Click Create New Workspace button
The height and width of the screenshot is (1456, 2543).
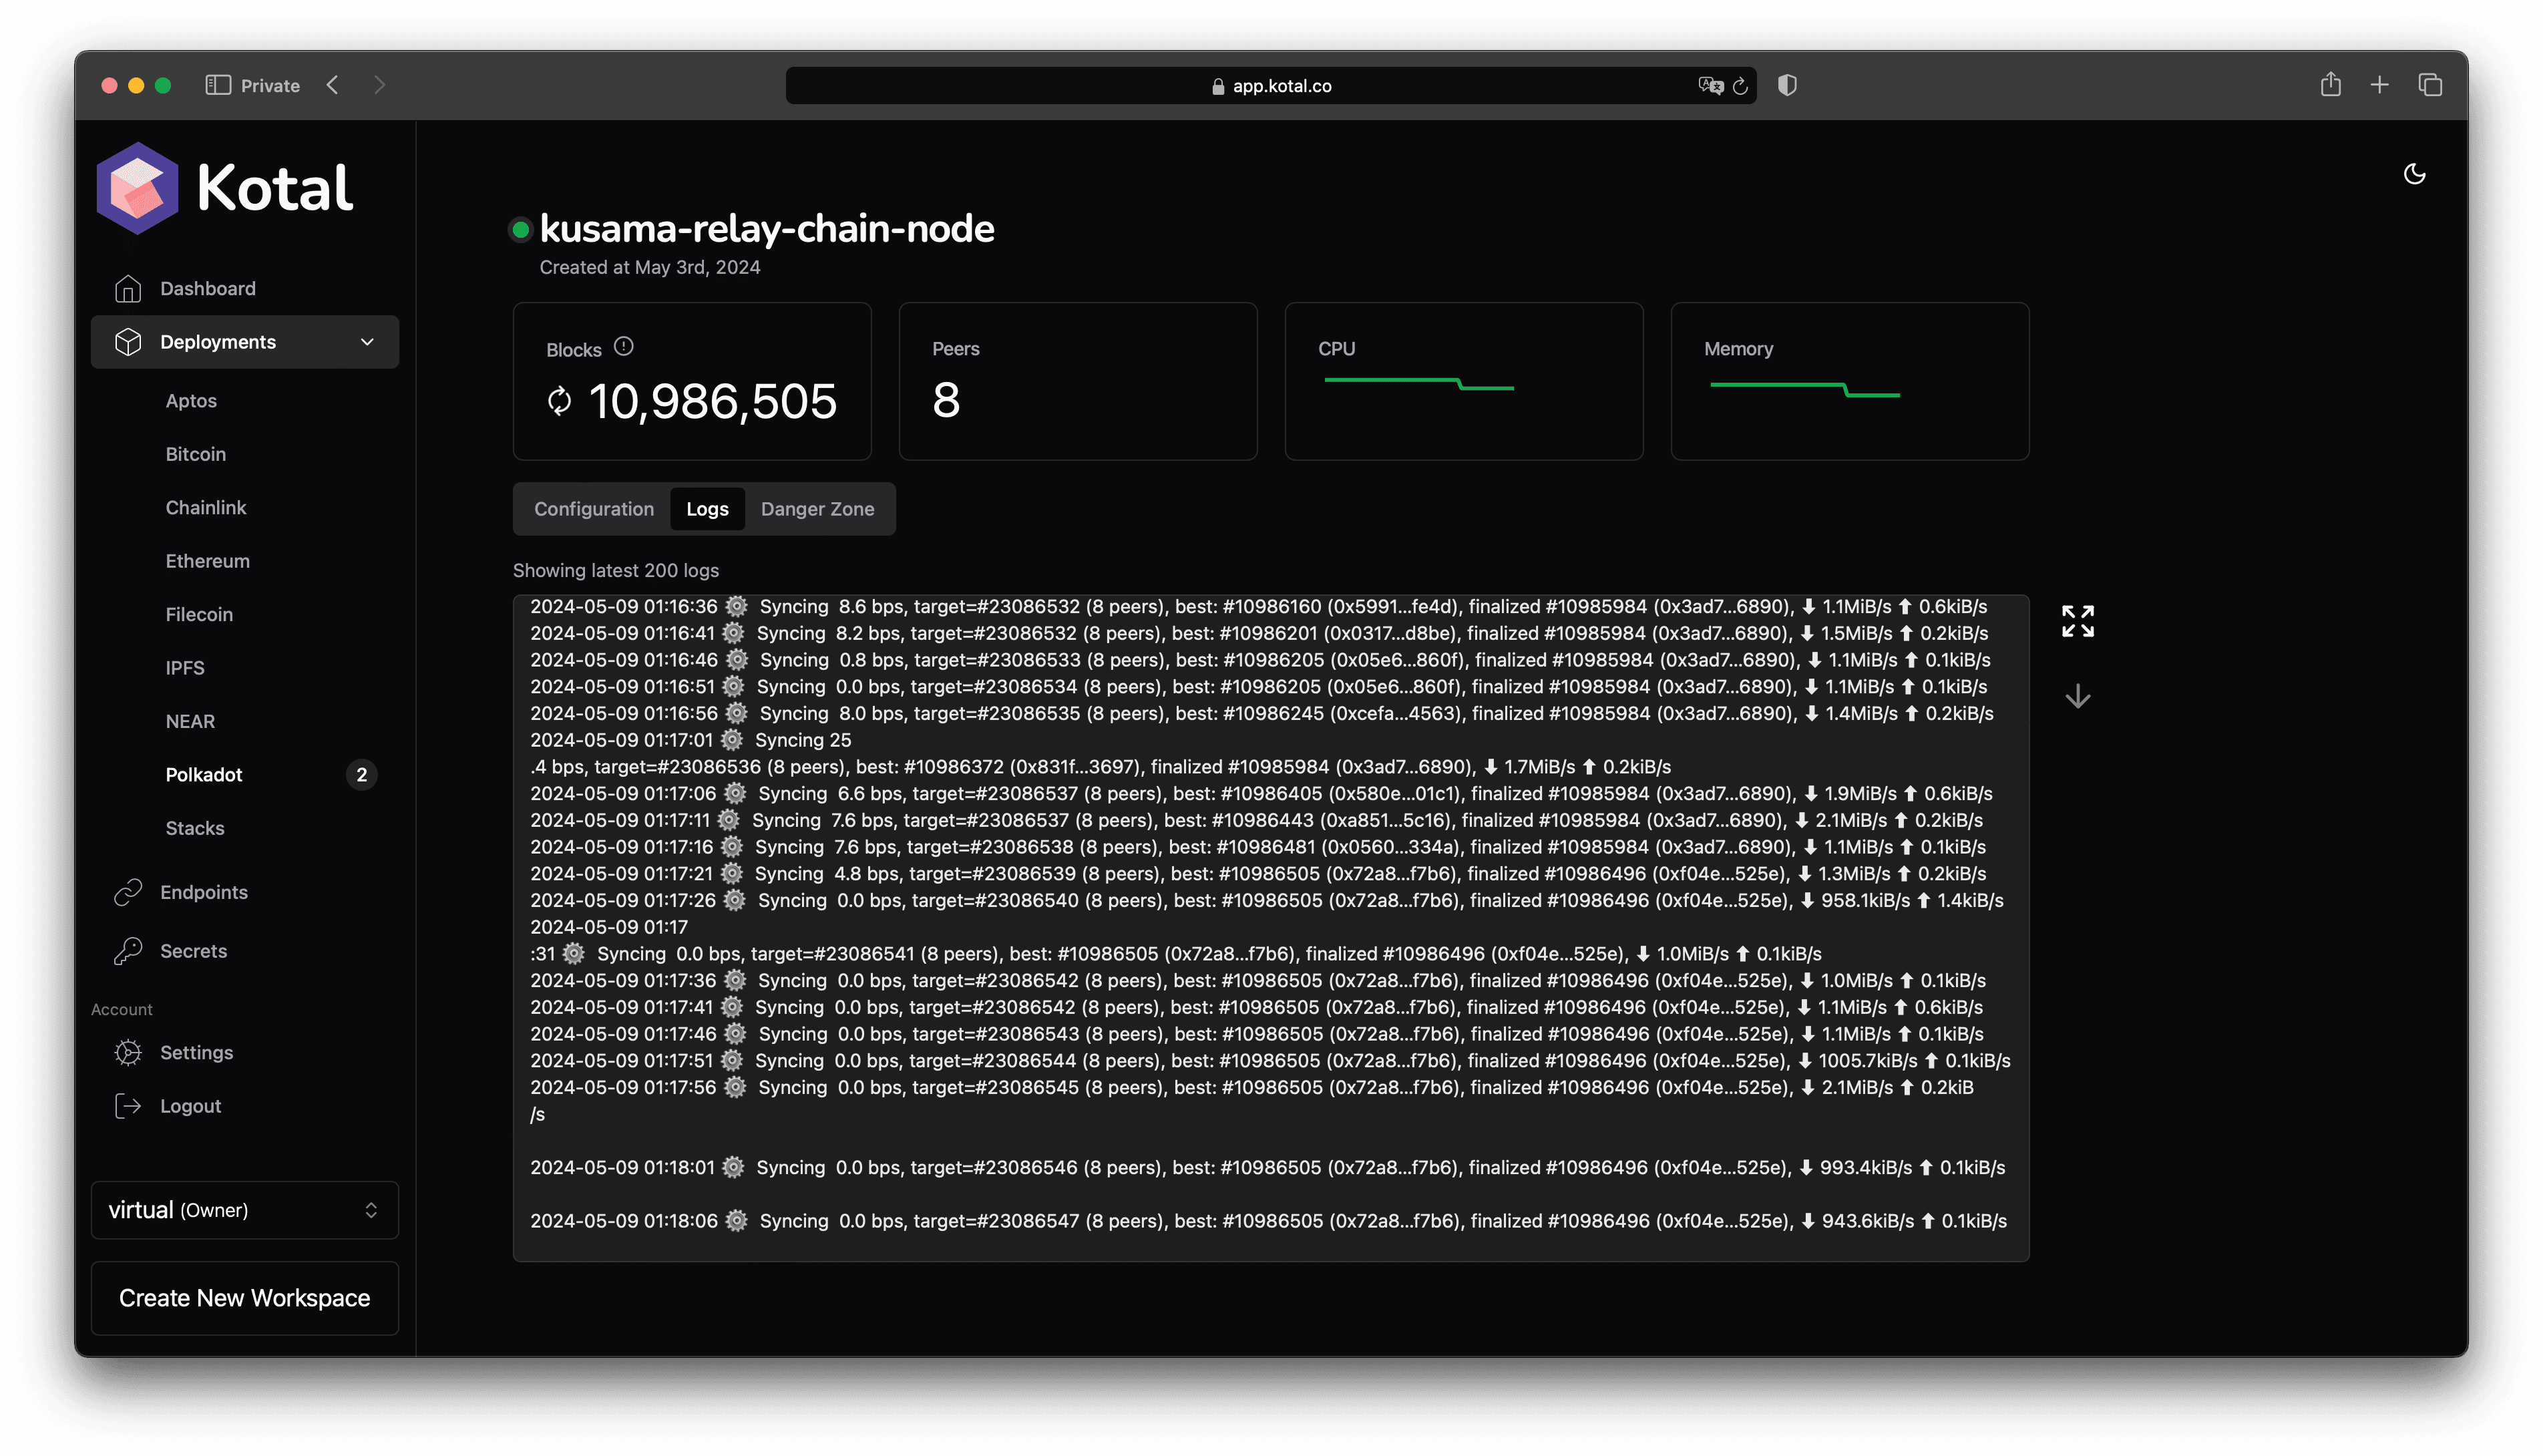coord(244,1299)
